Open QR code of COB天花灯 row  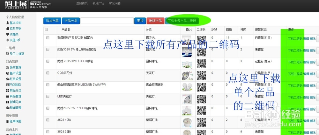click(201, 76)
